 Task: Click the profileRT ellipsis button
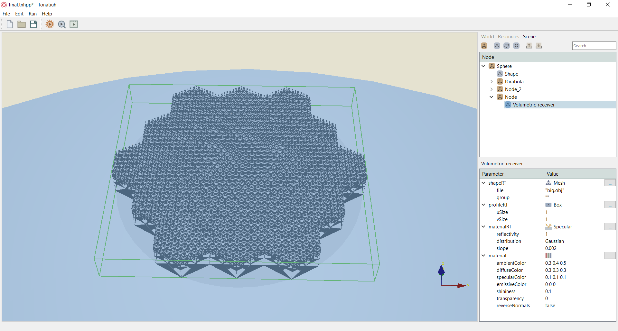pos(610,205)
